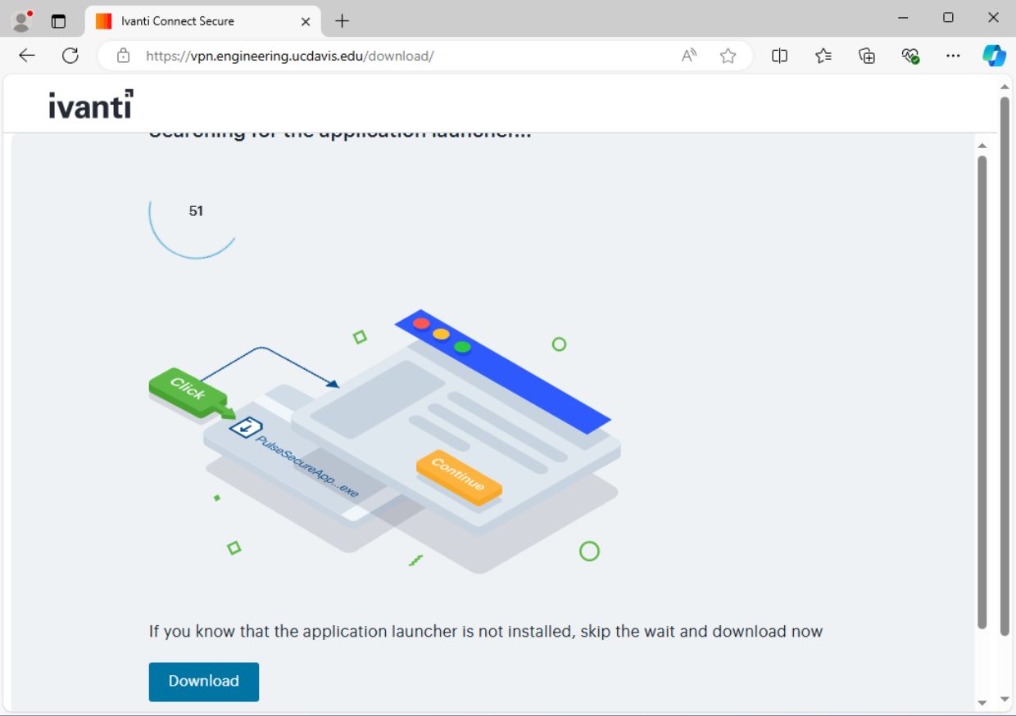Click the Copilot icon in the toolbar
Image resolution: width=1016 pixels, height=716 pixels.
[994, 56]
